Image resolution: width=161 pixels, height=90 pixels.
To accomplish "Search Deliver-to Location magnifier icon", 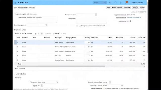I will [122, 85].
